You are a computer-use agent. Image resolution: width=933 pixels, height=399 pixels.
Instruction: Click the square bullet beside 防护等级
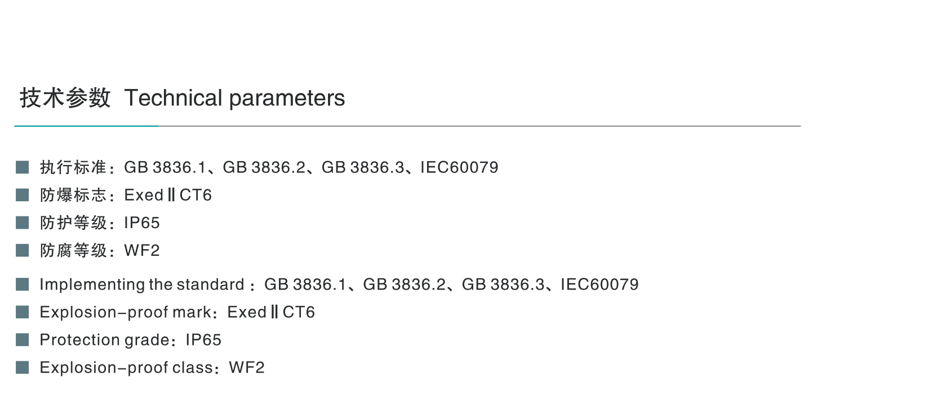23,223
